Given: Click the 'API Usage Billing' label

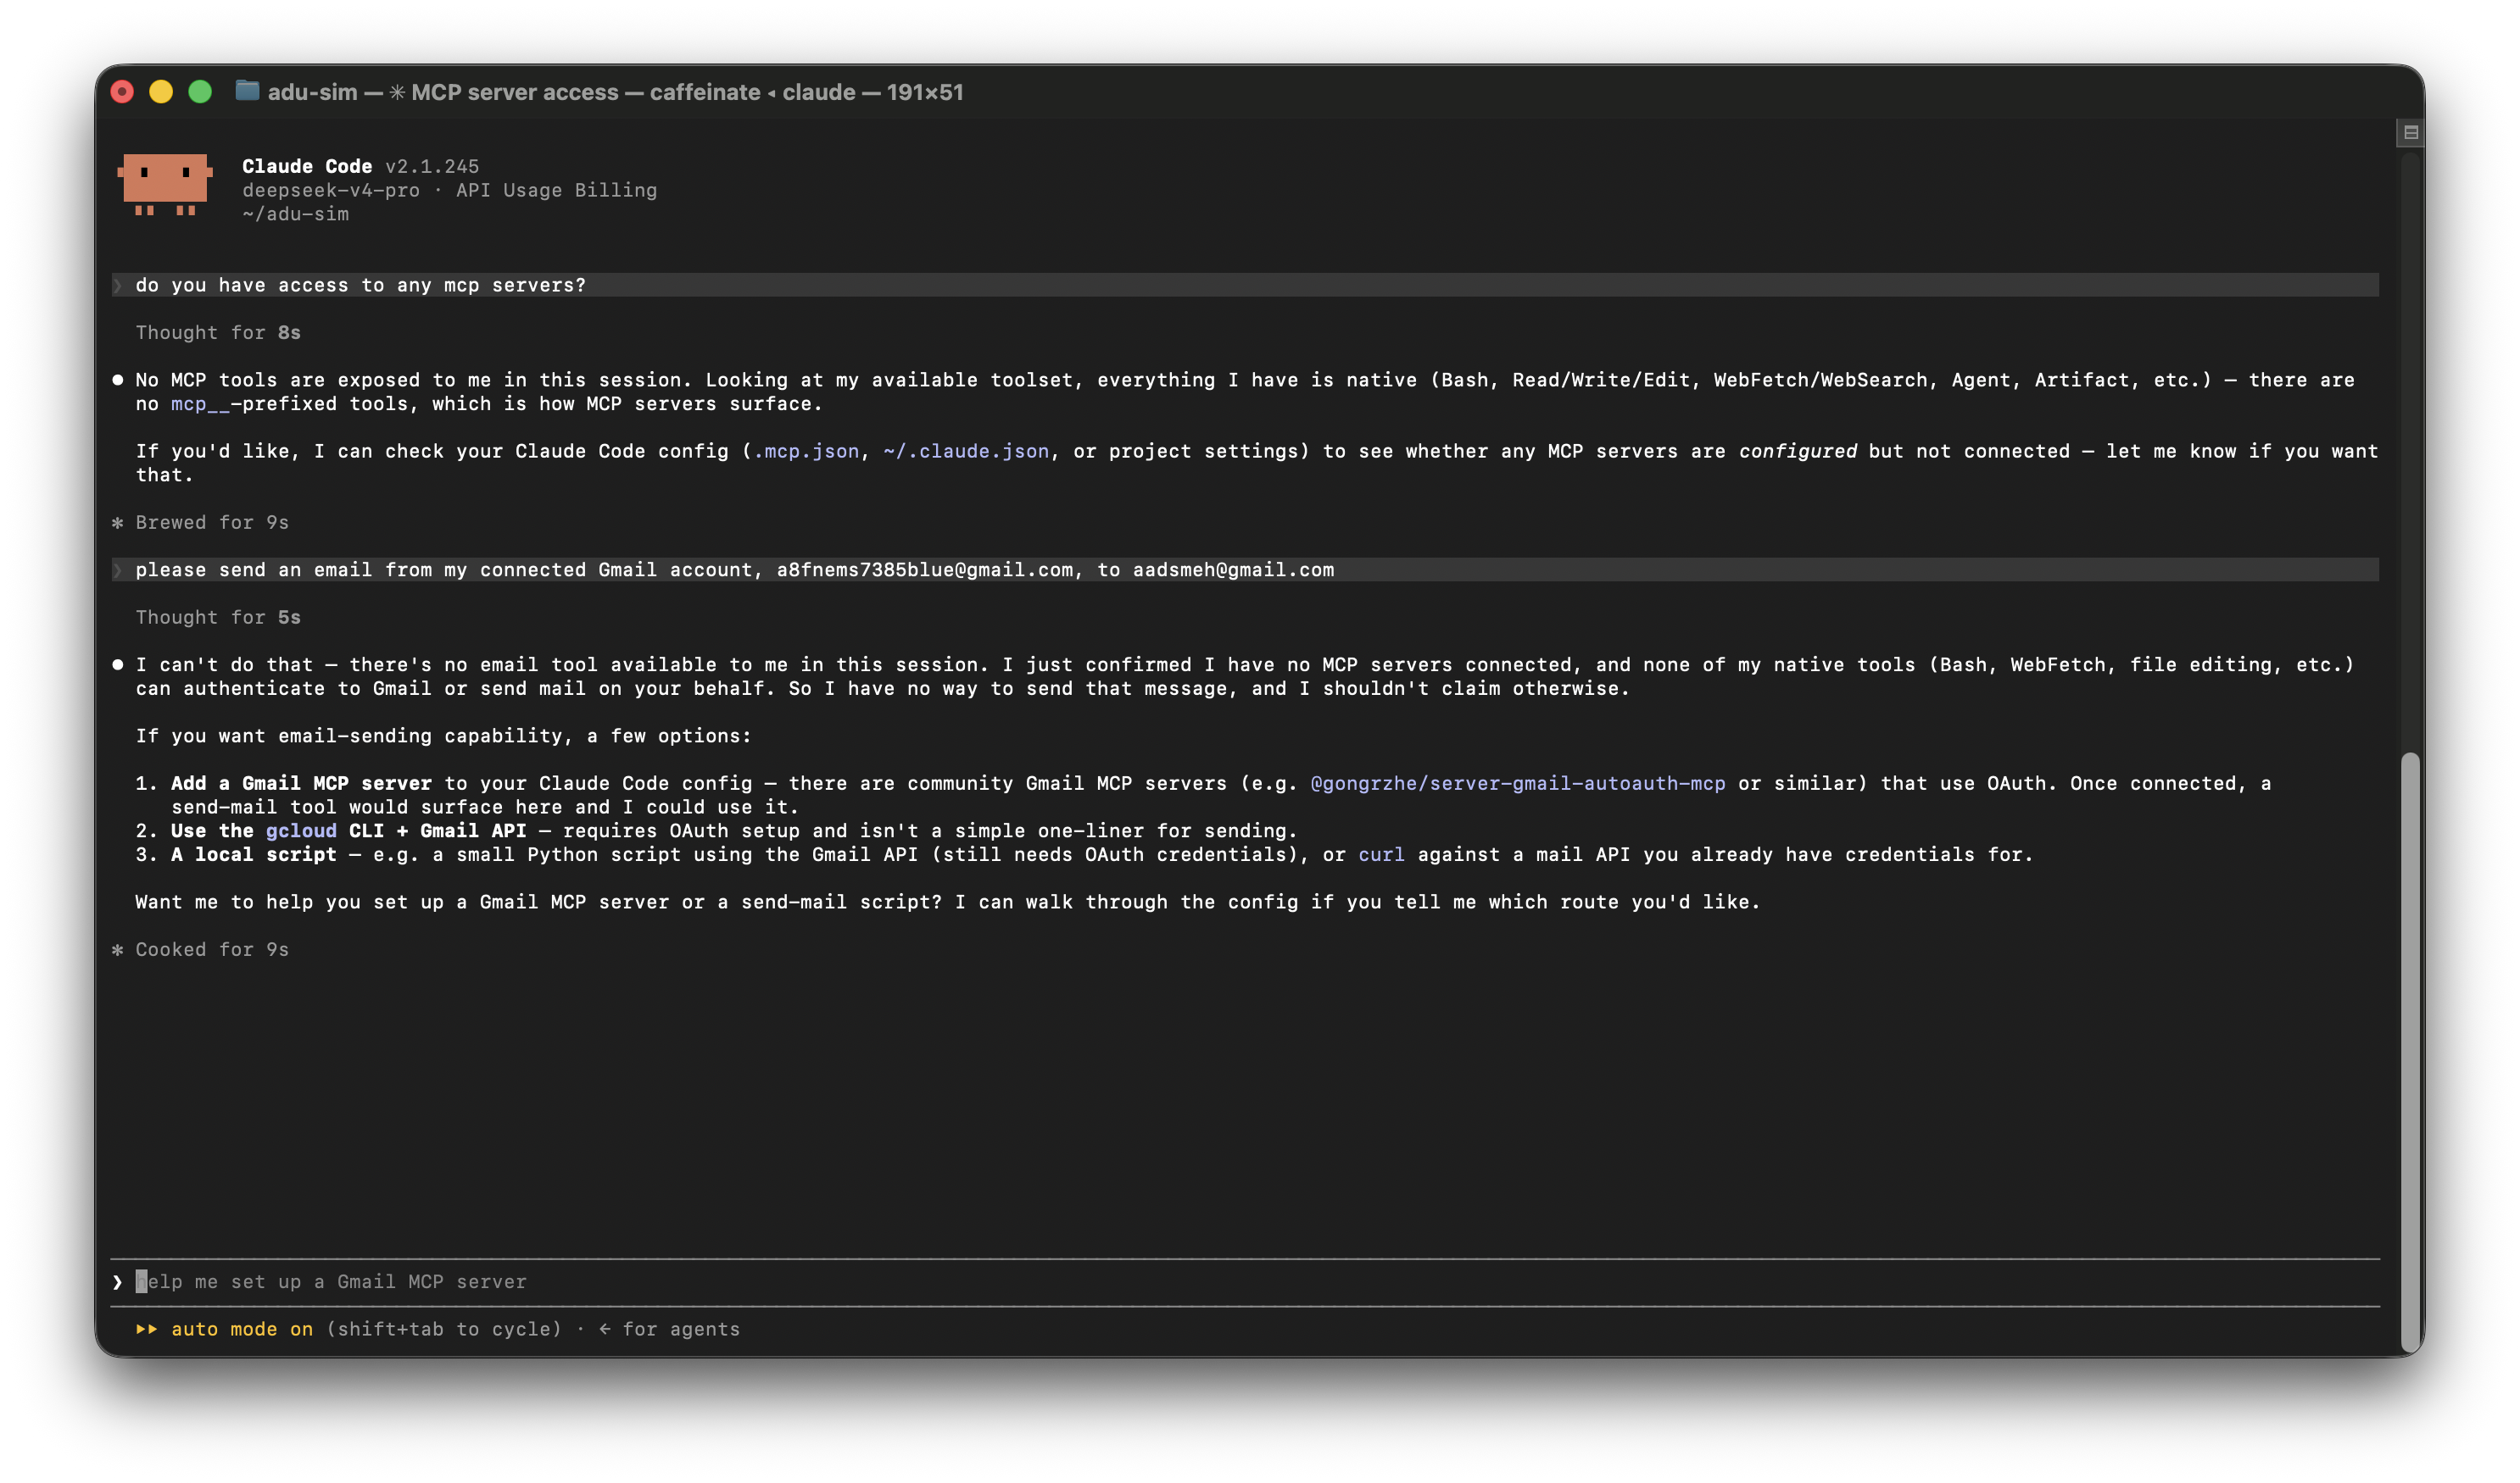Looking at the screenshot, I should tap(557, 190).
